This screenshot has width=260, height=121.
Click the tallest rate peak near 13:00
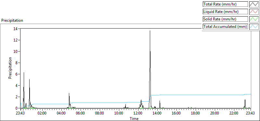click(150, 31)
